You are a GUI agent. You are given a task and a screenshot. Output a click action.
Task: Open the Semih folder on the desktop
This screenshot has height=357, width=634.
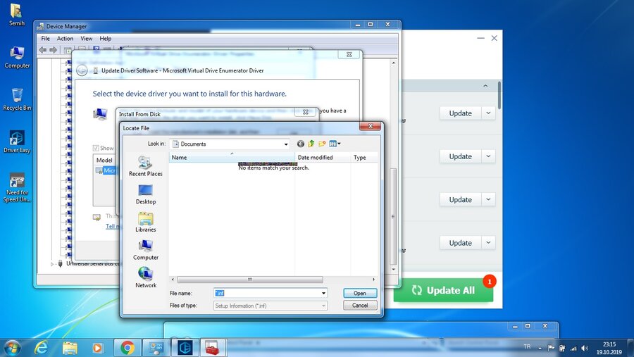(x=17, y=15)
